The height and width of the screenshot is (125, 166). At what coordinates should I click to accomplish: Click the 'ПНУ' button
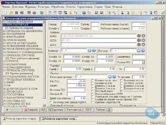pos(89,110)
